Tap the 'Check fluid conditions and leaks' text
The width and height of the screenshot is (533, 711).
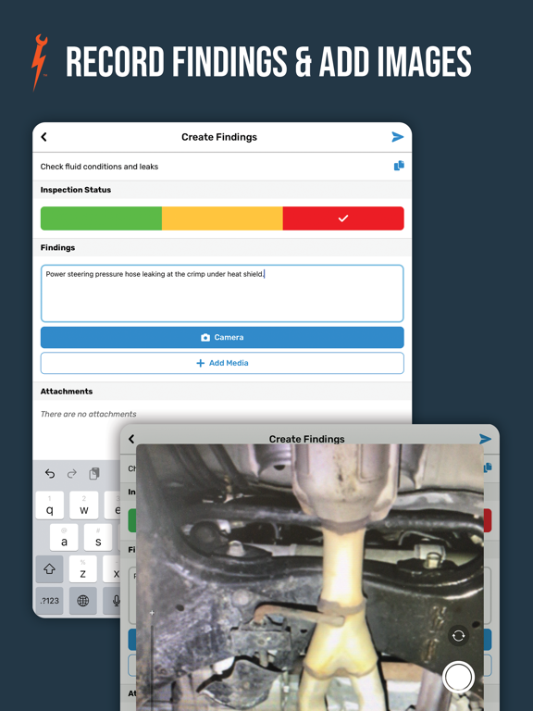coord(99,167)
